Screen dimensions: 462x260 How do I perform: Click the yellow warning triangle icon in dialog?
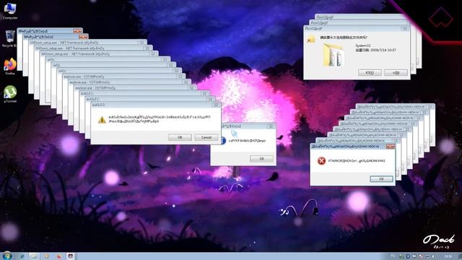(x=102, y=120)
